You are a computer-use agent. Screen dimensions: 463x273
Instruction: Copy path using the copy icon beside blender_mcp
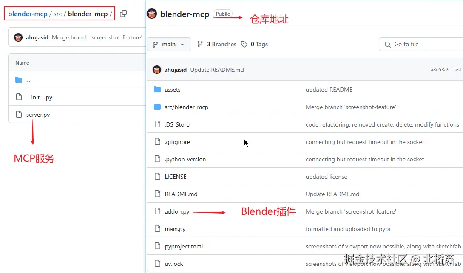(x=123, y=14)
